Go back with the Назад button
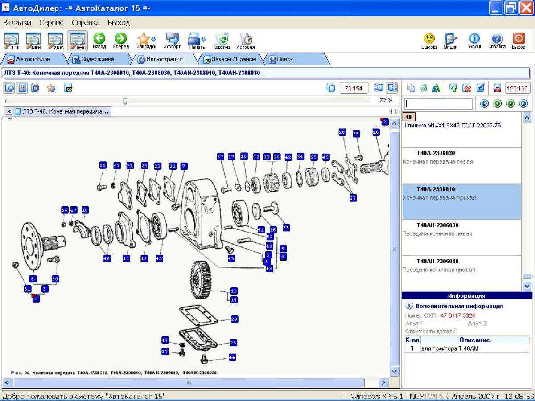The height and width of the screenshot is (401, 535). (99, 41)
